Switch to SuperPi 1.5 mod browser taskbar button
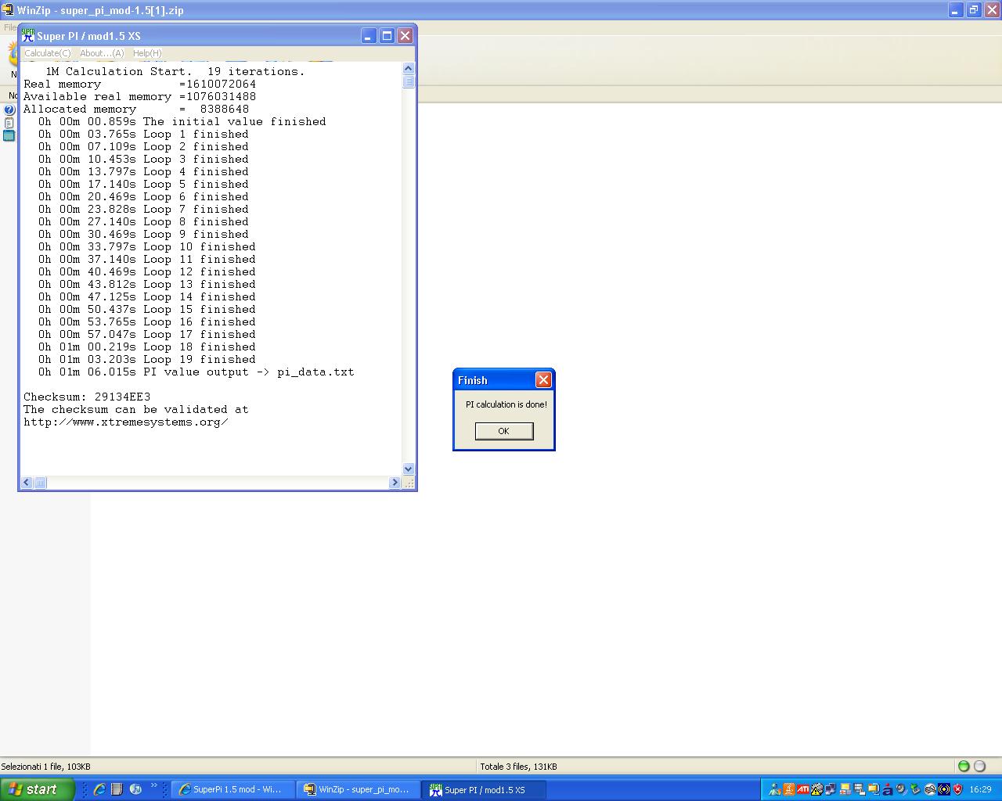 coord(233,790)
